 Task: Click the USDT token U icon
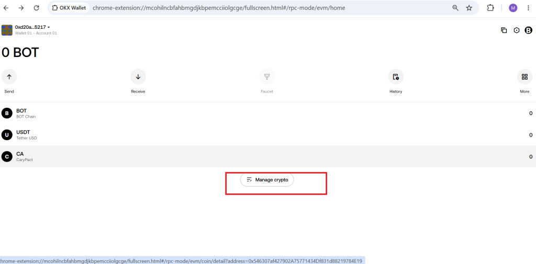coord(7,135)
